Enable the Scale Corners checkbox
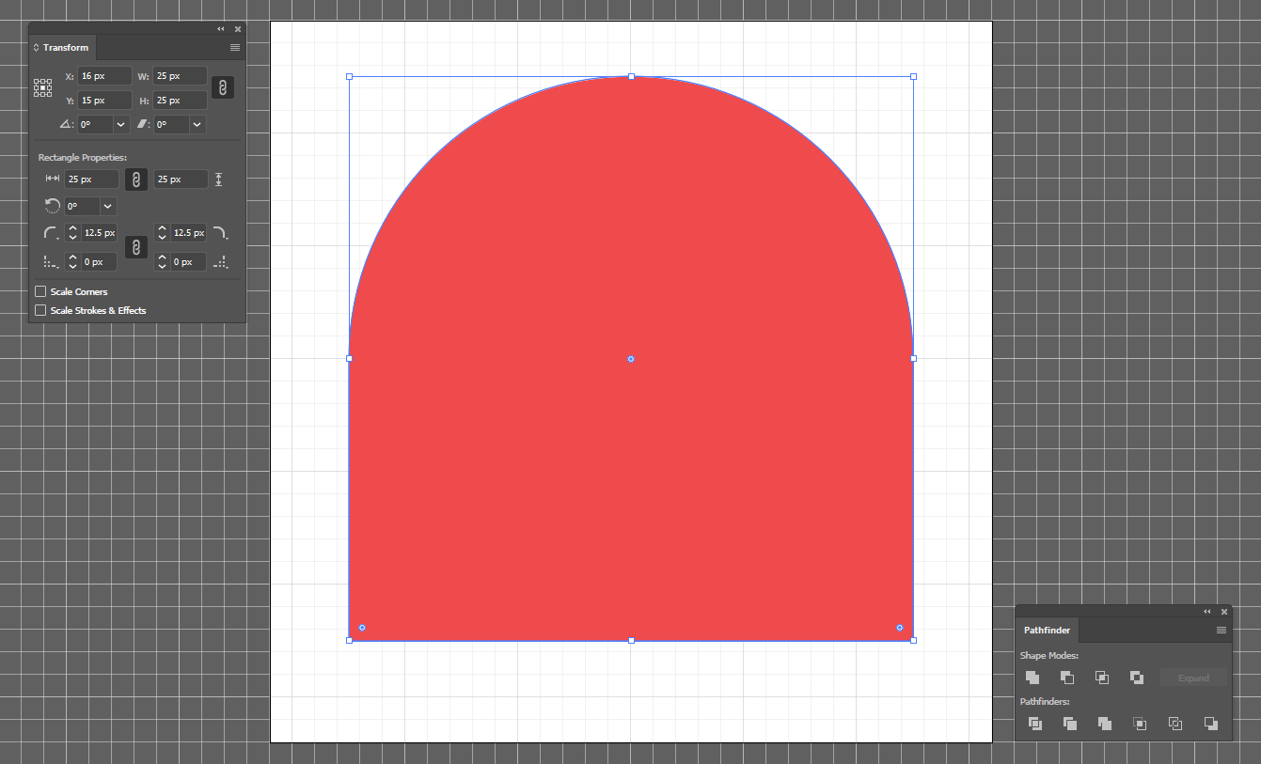The height and width of the screenshot is (764, 1261). pos(40,291)
